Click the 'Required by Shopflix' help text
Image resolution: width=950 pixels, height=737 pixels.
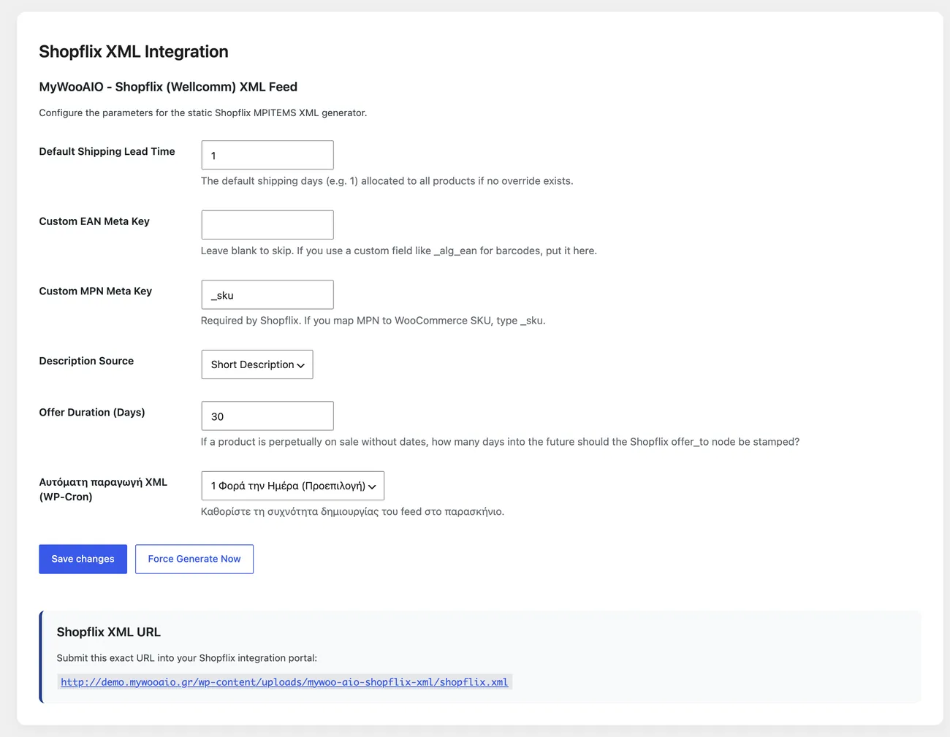click(x=373, y=321)
